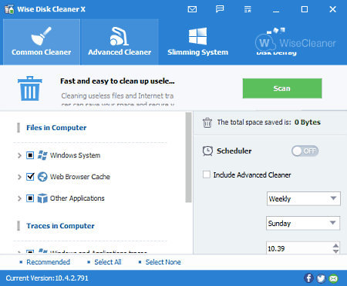347x286 pixels.
Task: Select the Web Browser Cache label
Action: click(x=80, y=177)
